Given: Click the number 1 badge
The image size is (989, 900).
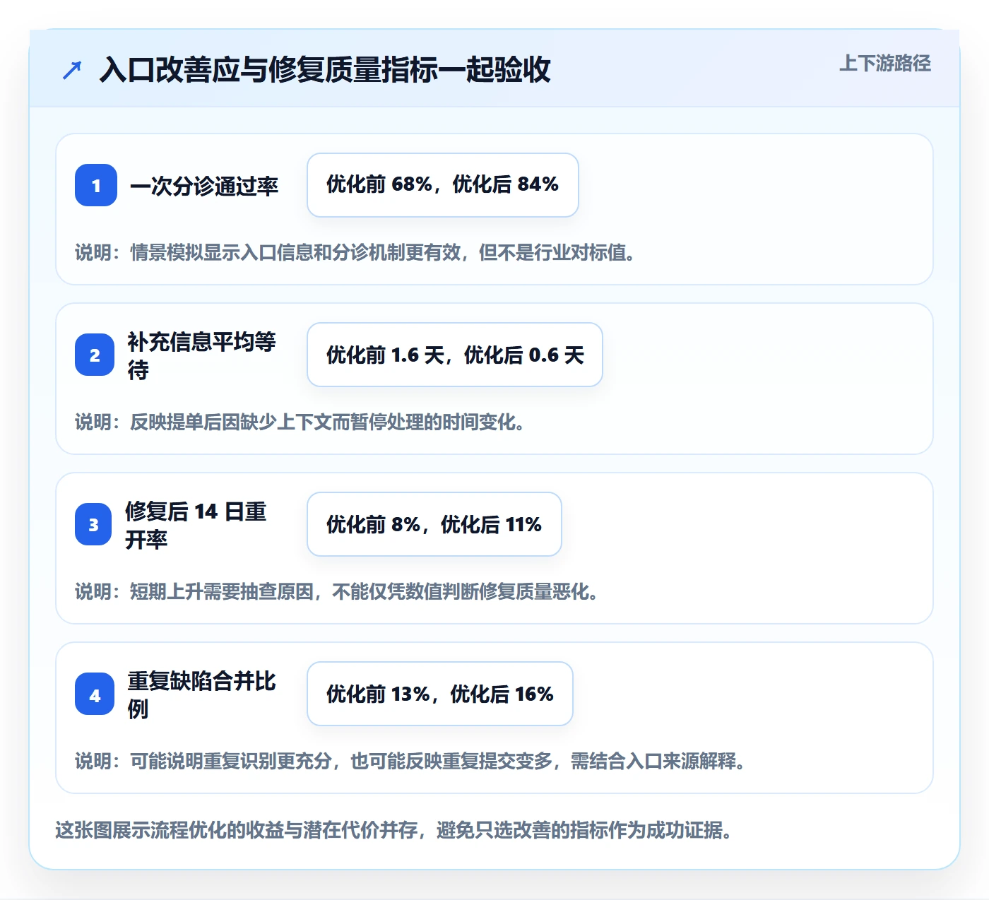Looking at the screenshot, I should point(96,185).
